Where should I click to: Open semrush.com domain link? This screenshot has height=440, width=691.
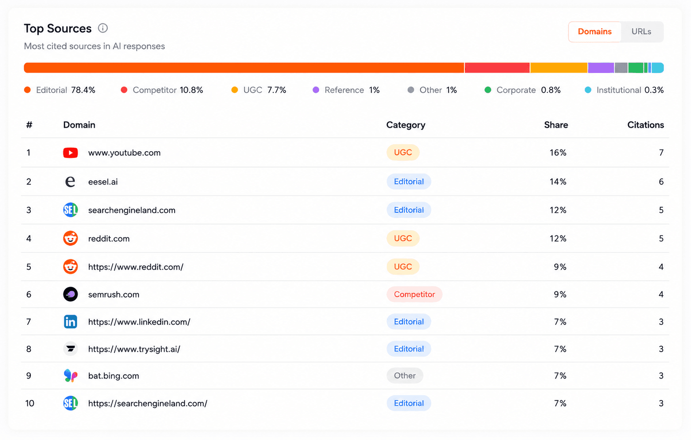tap(114, 295)
